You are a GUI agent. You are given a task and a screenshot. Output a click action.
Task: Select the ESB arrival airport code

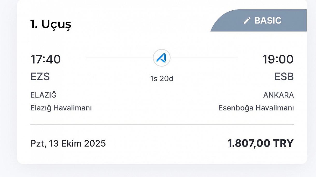point(284,77)
